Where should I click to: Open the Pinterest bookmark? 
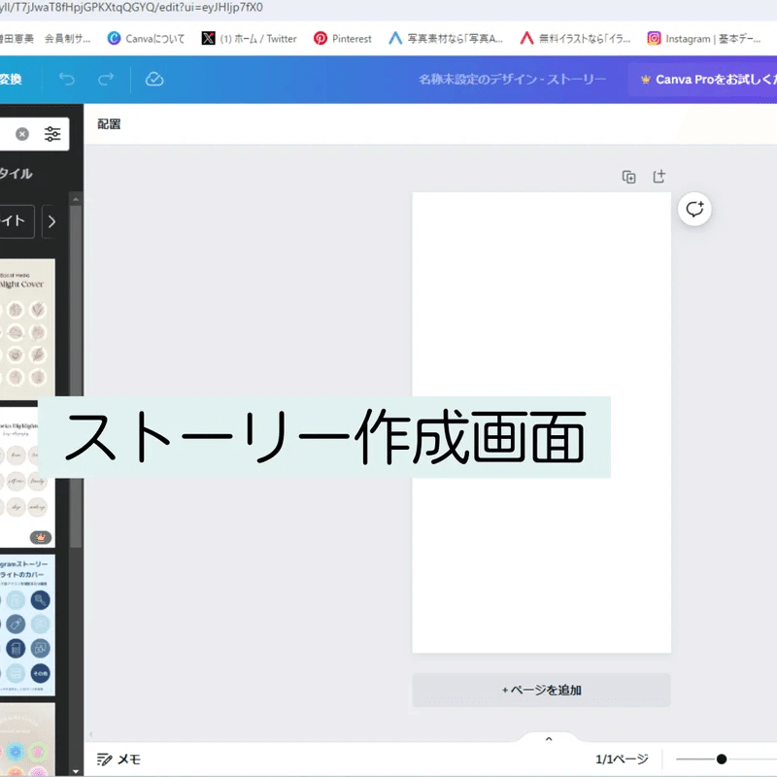(343, 38)
